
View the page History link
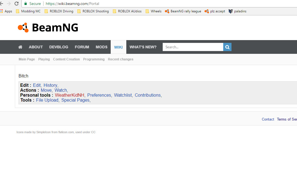[50, 85]
